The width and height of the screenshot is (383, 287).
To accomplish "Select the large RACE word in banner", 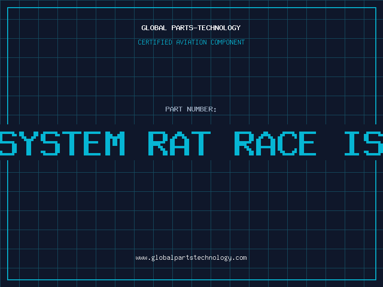I will [275, 143].
